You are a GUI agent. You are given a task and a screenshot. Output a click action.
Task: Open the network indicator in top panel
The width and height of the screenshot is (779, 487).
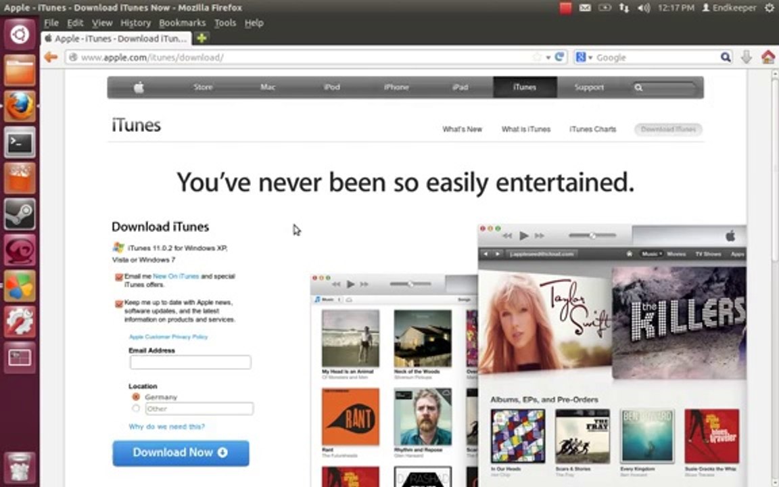pos(624,8)
